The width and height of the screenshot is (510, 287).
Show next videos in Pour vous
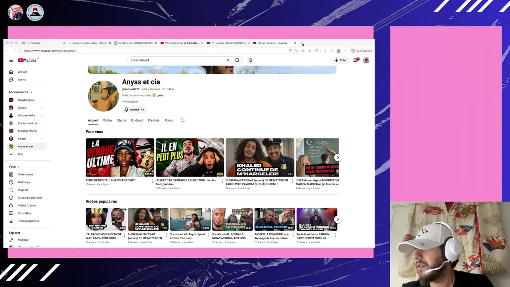click(x=338, y=157)
